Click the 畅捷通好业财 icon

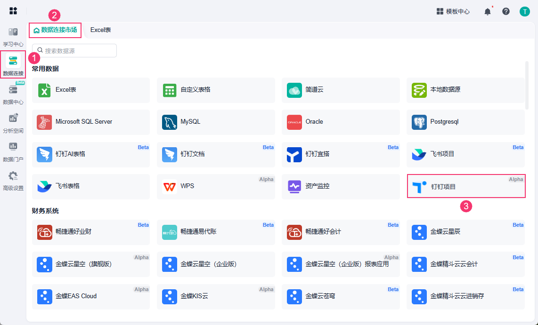tap(44, 232)
